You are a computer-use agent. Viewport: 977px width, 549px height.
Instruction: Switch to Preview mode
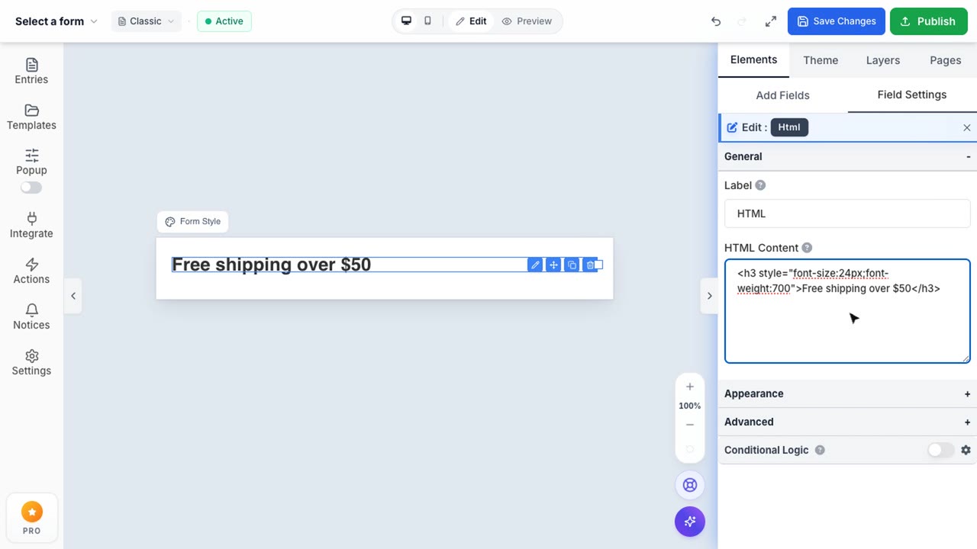[527, 21]
